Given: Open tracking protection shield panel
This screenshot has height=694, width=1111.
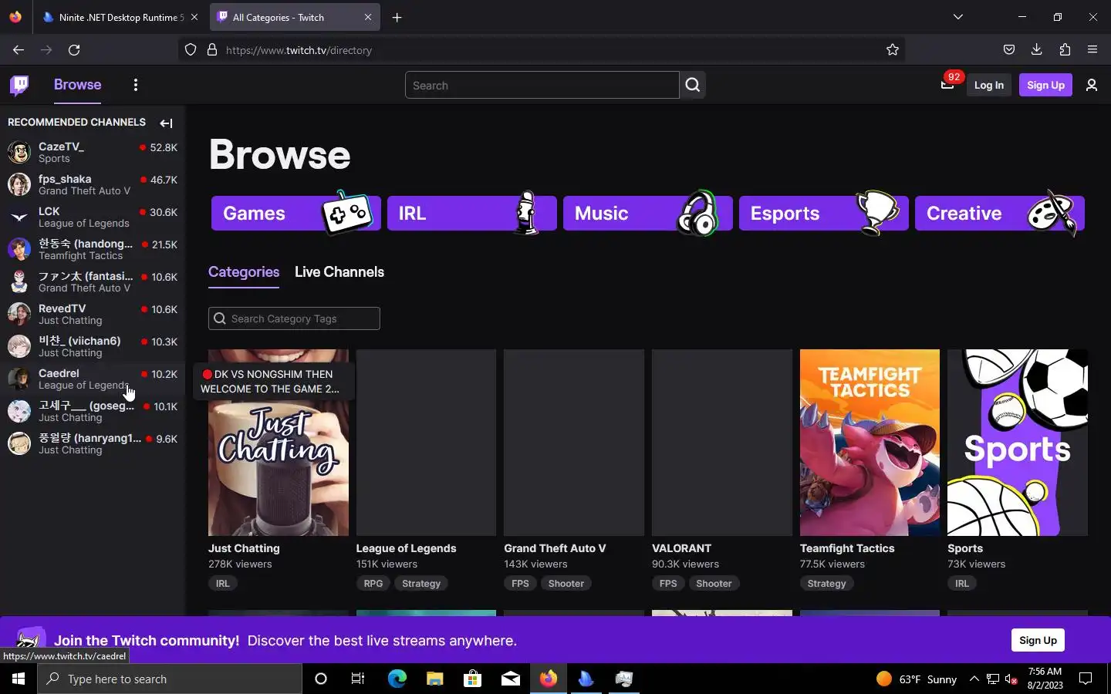Looking at the screenshot, I should (x=191, y=50).
